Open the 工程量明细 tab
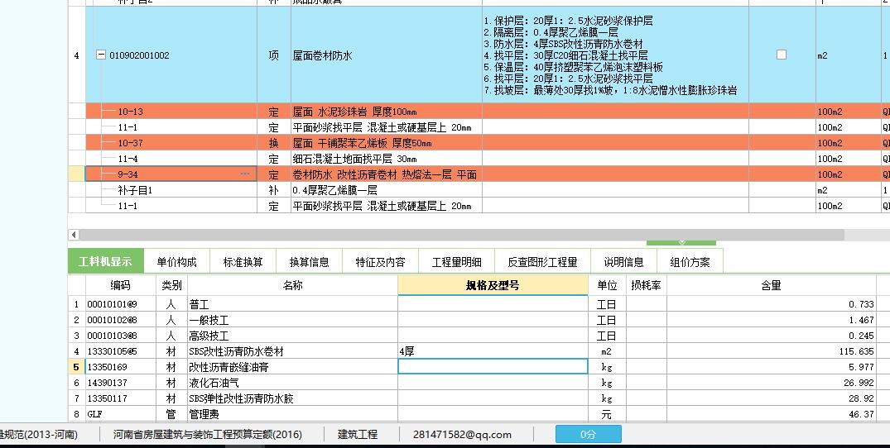This screenshot has width=890, height=448. pyautogui.click(x=456, y=262)
